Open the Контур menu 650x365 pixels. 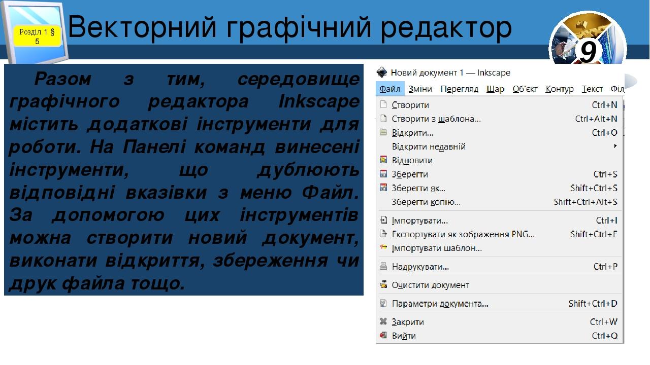click(x=560, y=89)
